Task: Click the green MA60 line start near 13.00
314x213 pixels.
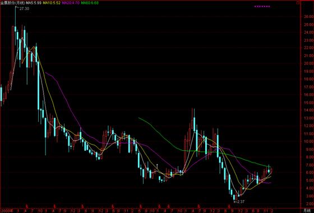Action: [x=139, y=118]
